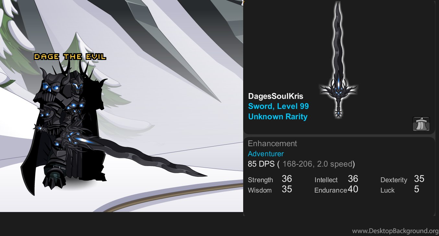Click the Unknown Rarity text
Screen dimensions: 439x236
[x=278, y=116]
